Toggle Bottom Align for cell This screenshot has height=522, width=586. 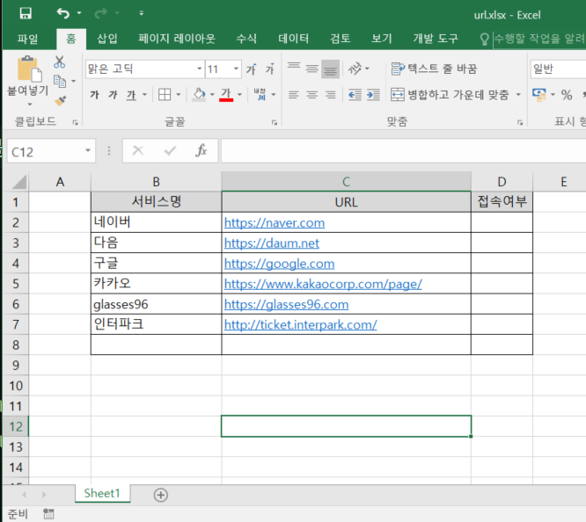tap(330, 69)
